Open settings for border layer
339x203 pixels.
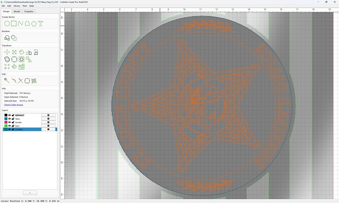point(48,122)
